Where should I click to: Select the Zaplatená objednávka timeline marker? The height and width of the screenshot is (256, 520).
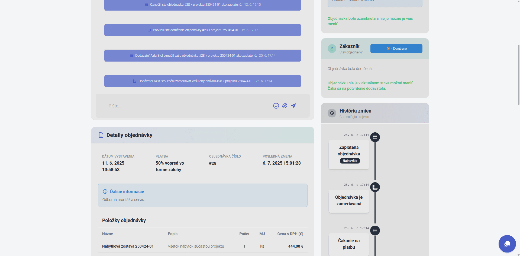[375, 137]
